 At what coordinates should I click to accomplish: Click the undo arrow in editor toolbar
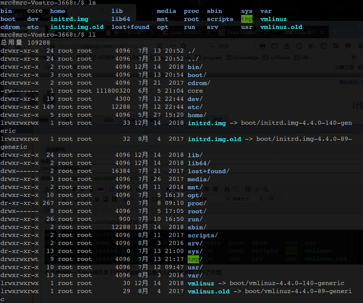(271, 199)
